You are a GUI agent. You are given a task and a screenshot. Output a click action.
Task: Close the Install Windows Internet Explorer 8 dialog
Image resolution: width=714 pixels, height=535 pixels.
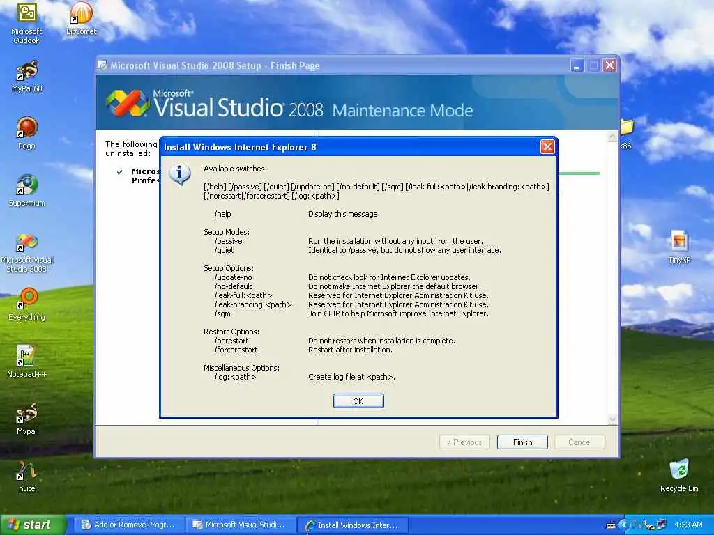coord(547,146)
